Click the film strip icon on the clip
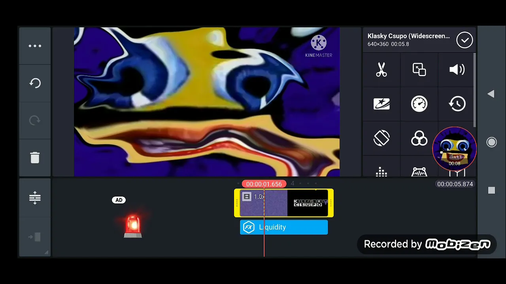This screenshot has height=284, width=506. pyautogui.click(x=247, y=196)
